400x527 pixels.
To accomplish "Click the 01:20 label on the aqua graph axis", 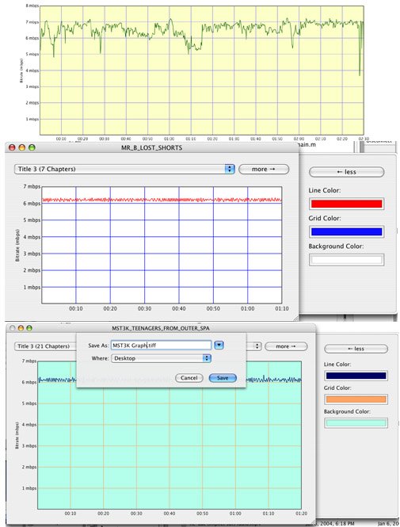I will pos(301,514).
